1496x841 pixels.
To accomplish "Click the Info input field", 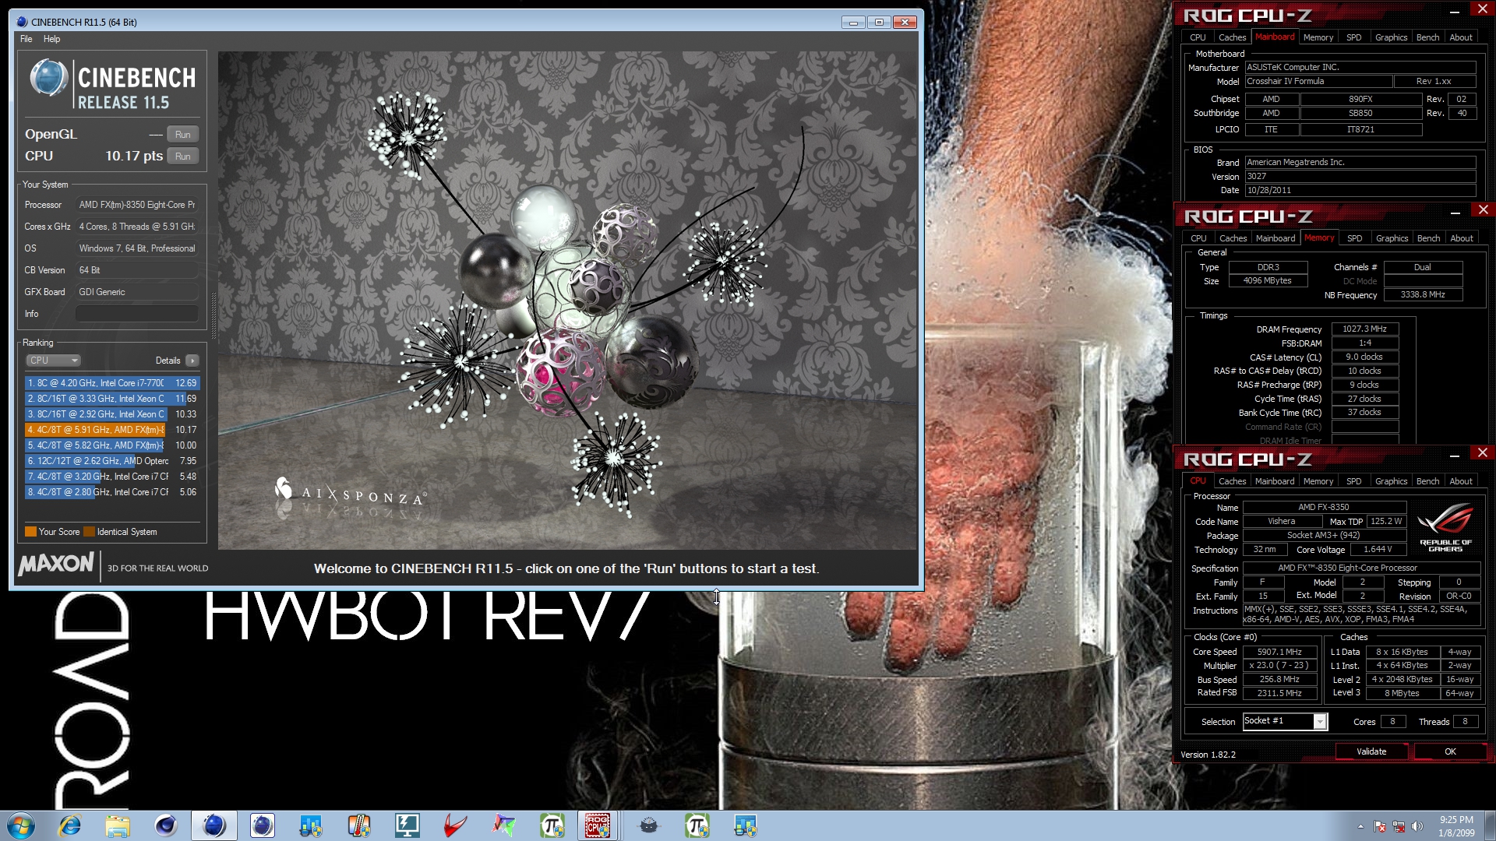I will (136, 314).
